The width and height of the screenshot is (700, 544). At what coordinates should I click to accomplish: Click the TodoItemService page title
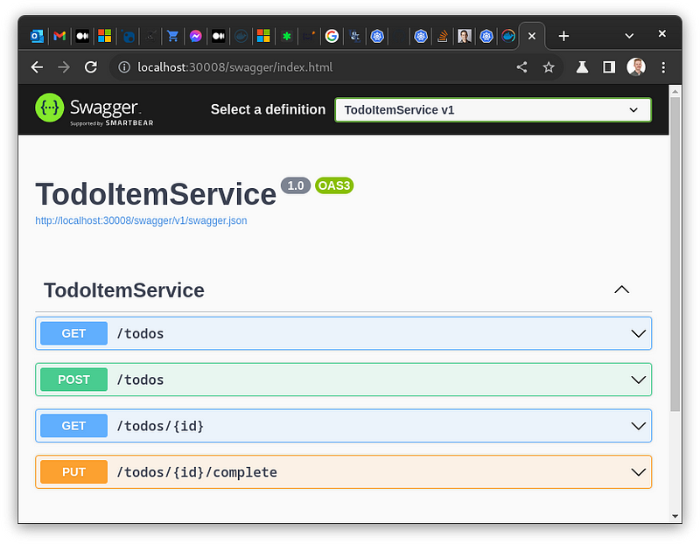[x=156, y=194]
